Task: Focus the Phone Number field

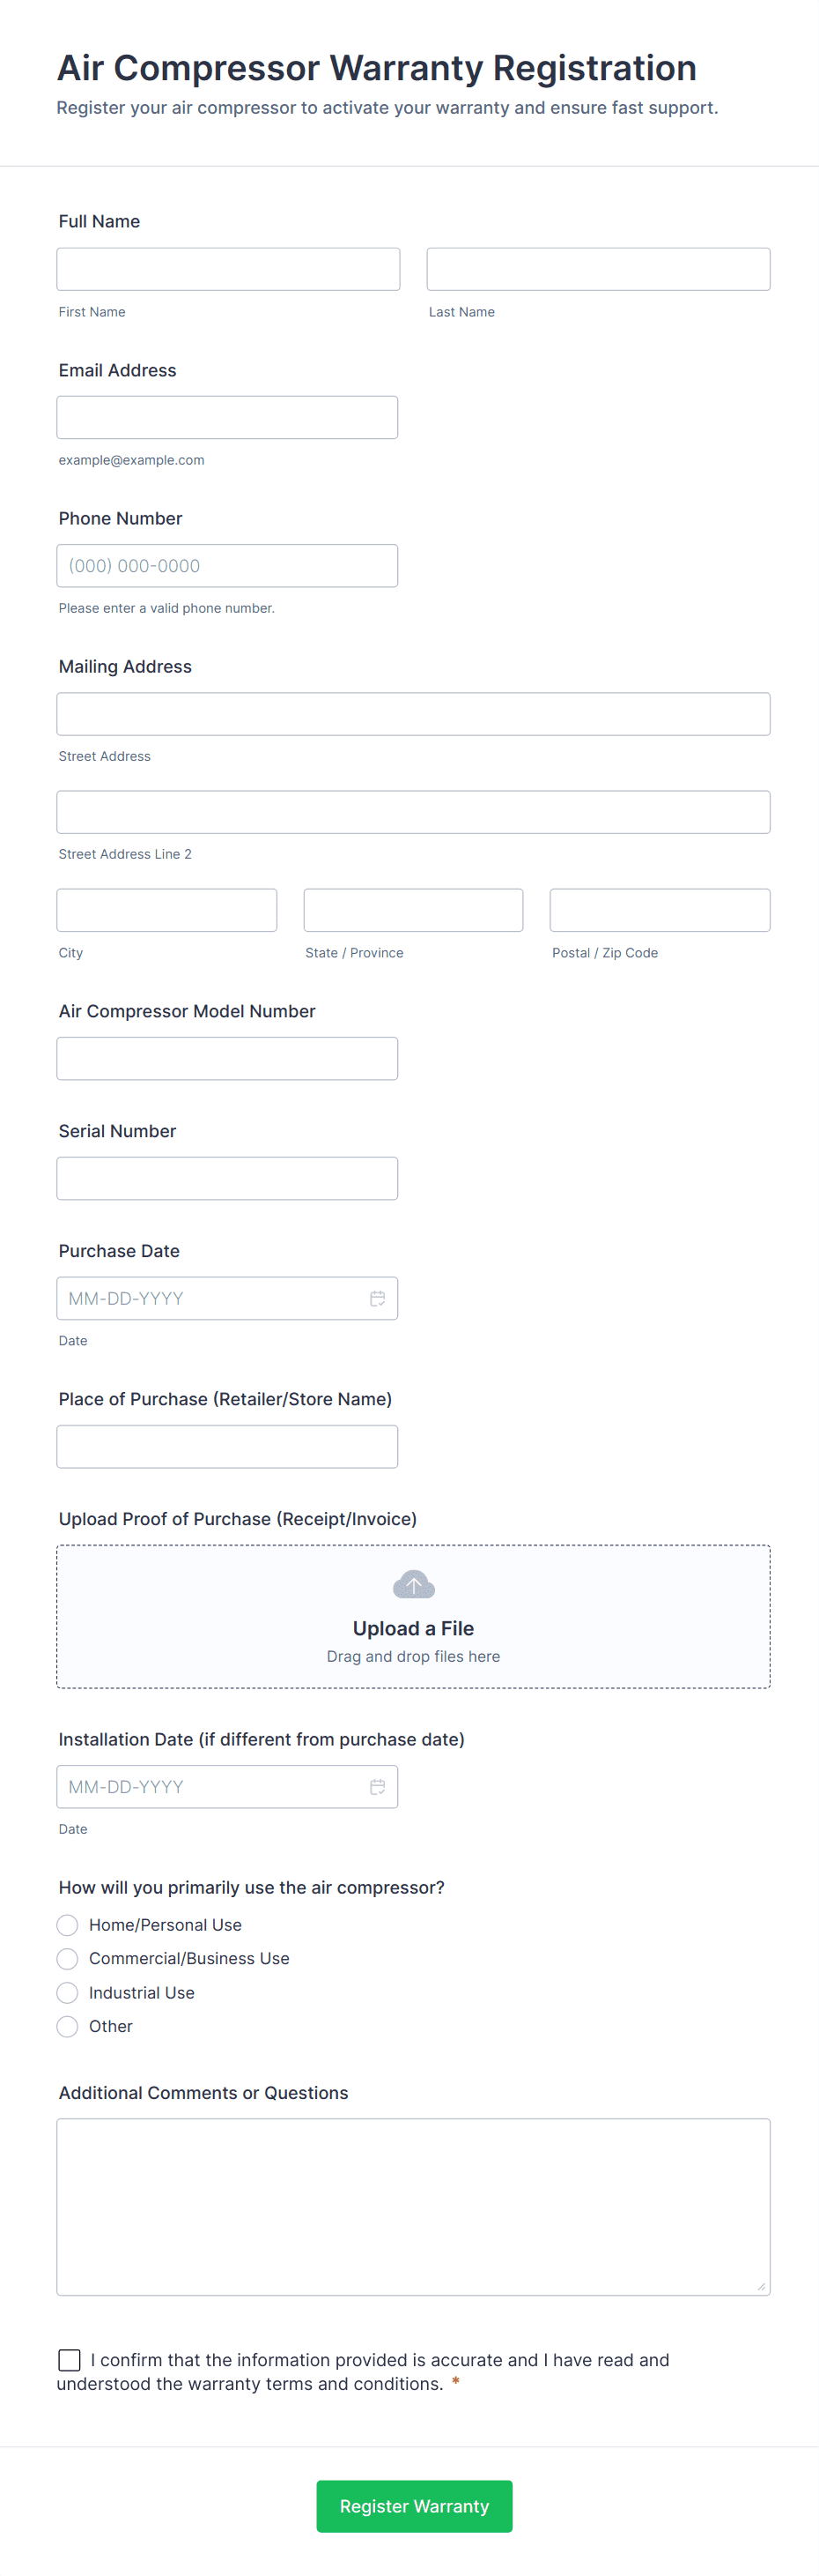Action: (x=226, y=566)
